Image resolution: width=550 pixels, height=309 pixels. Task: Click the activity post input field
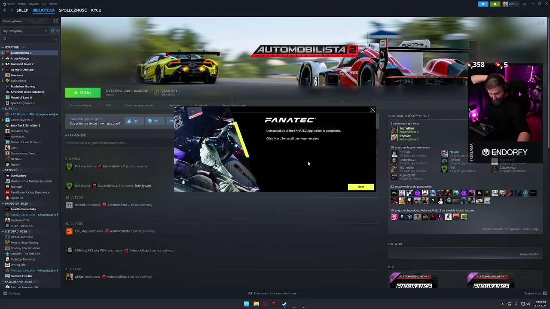(119, 142)
